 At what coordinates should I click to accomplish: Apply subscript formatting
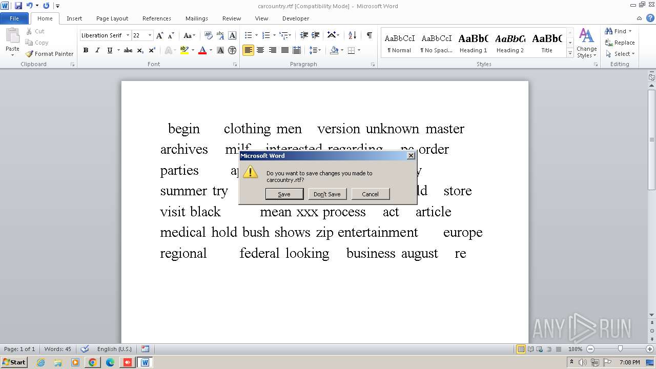[140, 50]
